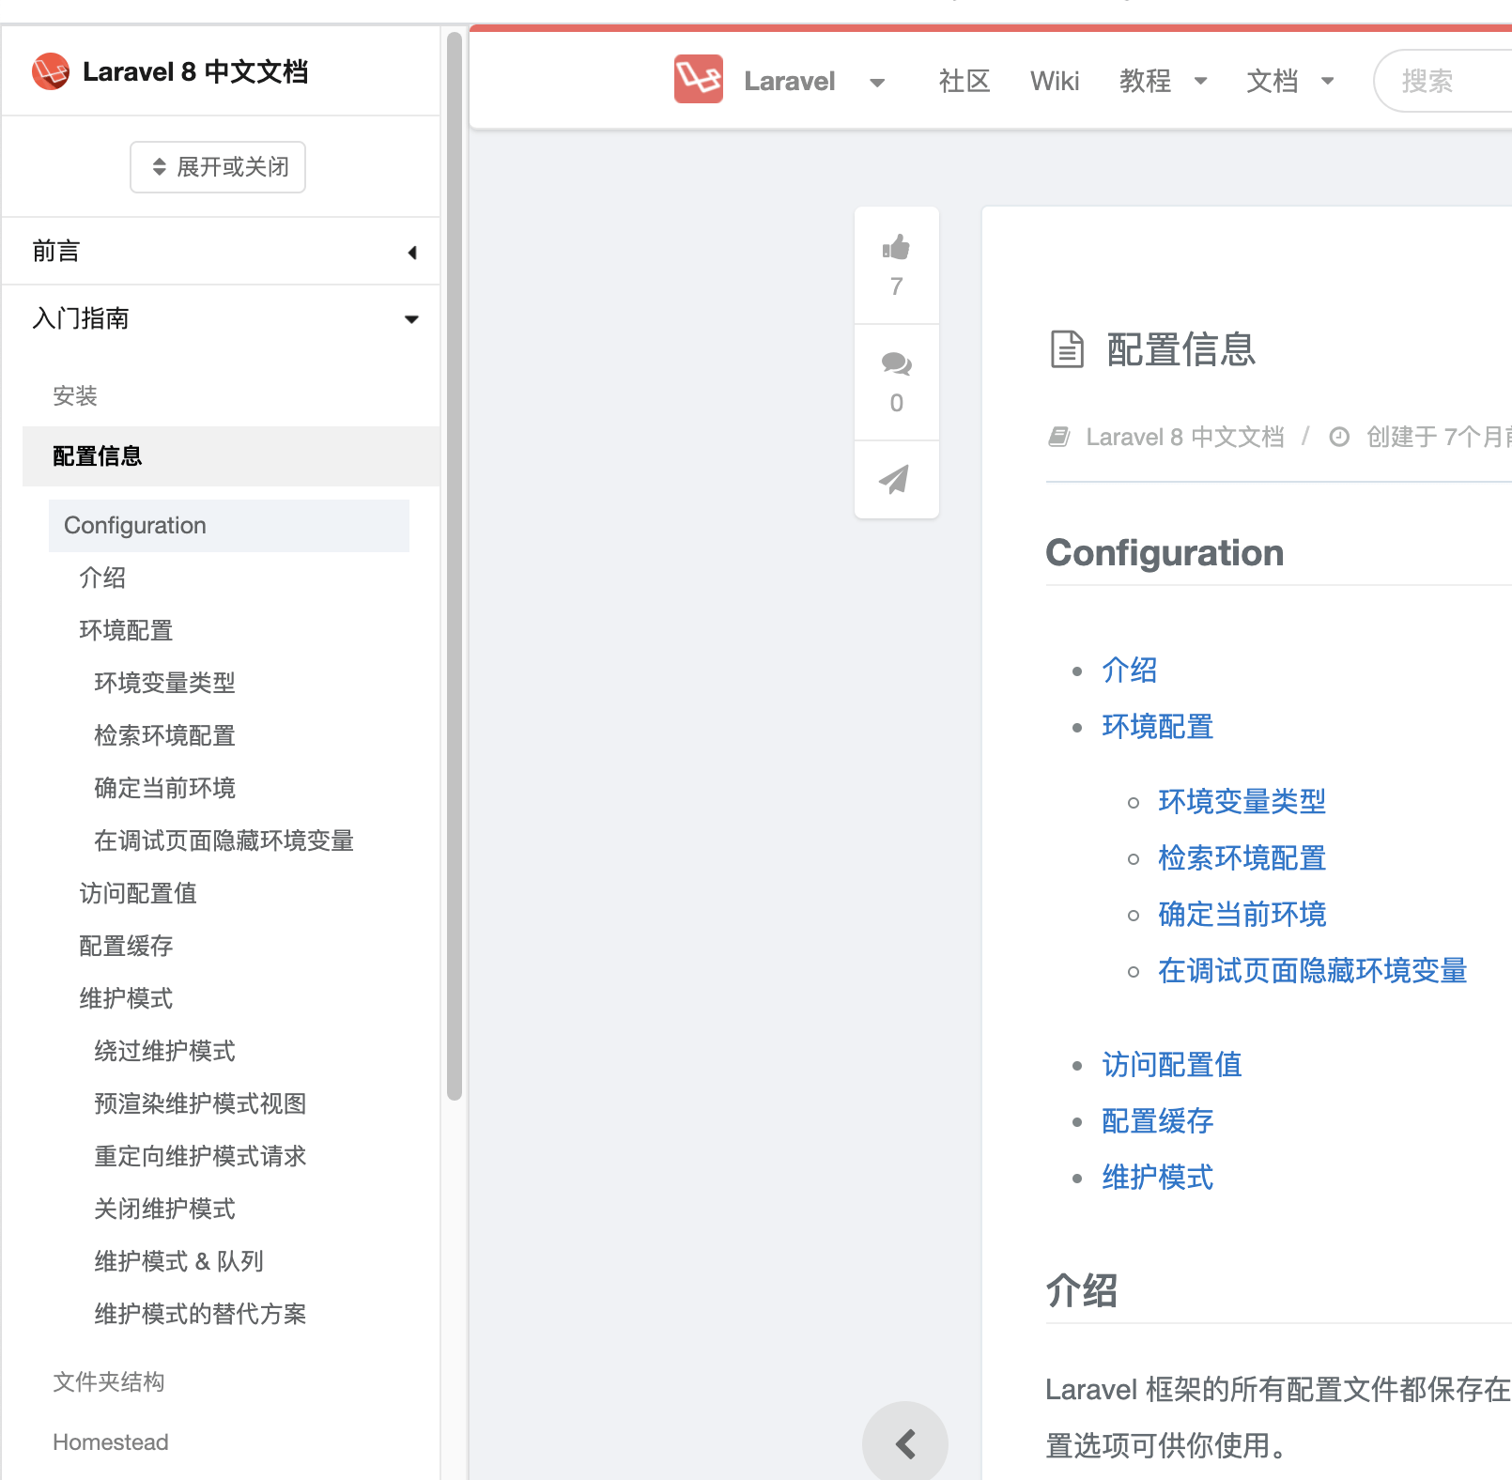Select Configuration in sidebar outline

pyautogui.click(x=229, y=526)
